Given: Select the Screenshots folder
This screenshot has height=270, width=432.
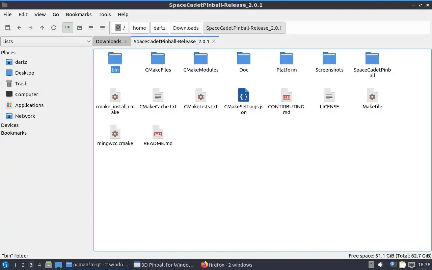Looking at the screenshot, I should tap(329, 62).
